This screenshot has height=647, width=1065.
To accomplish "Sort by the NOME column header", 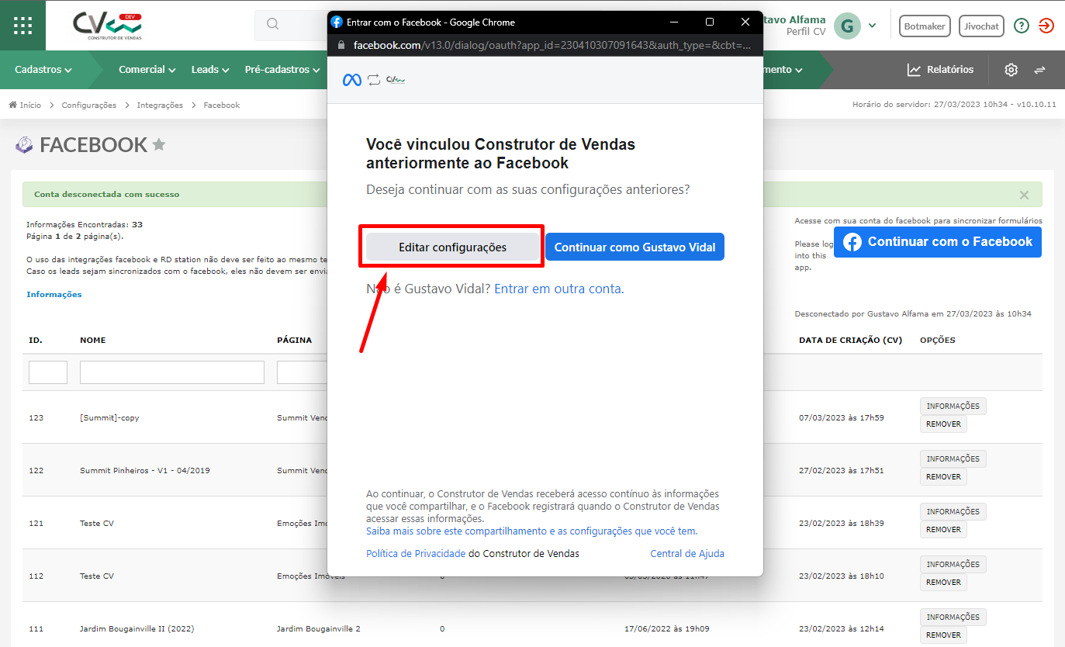I will point(93,340).
